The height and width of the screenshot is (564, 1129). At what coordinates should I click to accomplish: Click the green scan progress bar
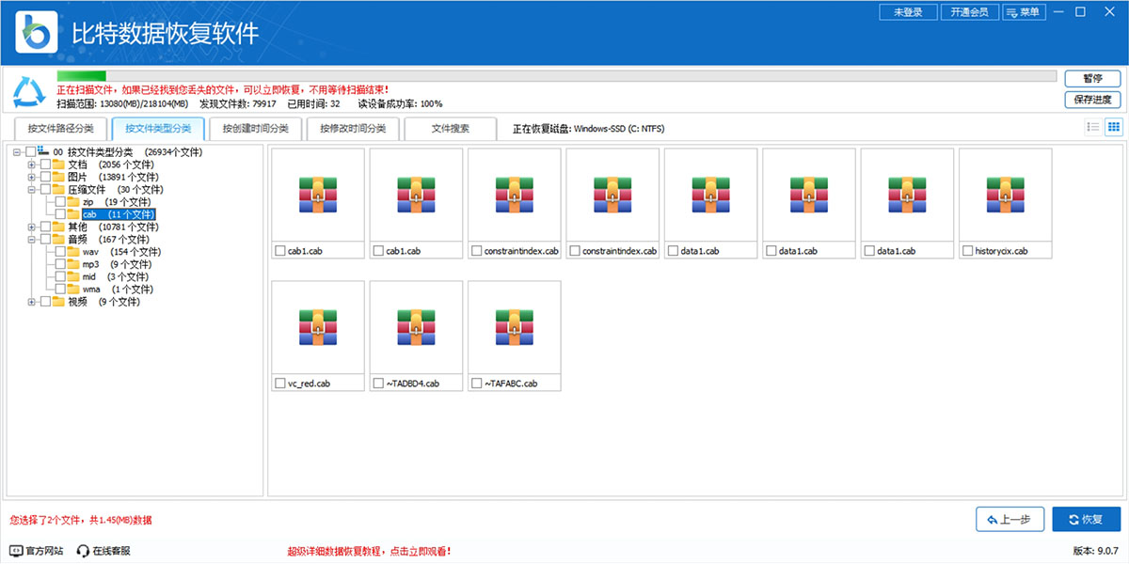[82, 76]
